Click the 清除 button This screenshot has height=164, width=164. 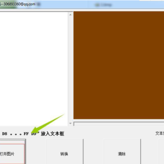pyautogui.click(x=122, y=152)
